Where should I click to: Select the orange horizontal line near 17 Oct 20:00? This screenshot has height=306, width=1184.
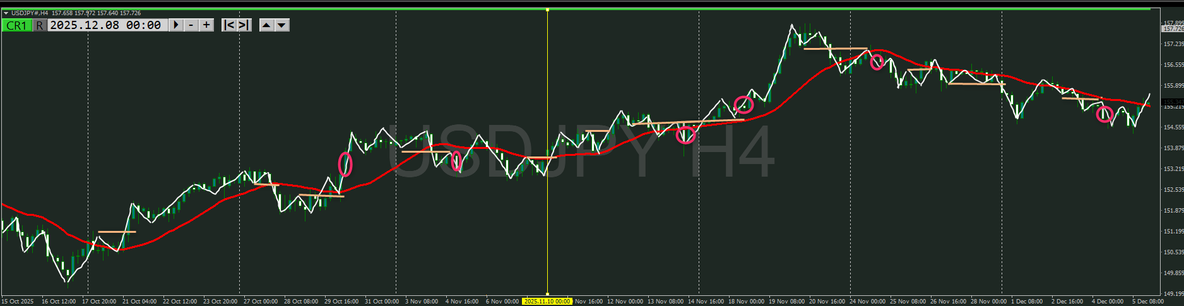[x=117, y=232]
